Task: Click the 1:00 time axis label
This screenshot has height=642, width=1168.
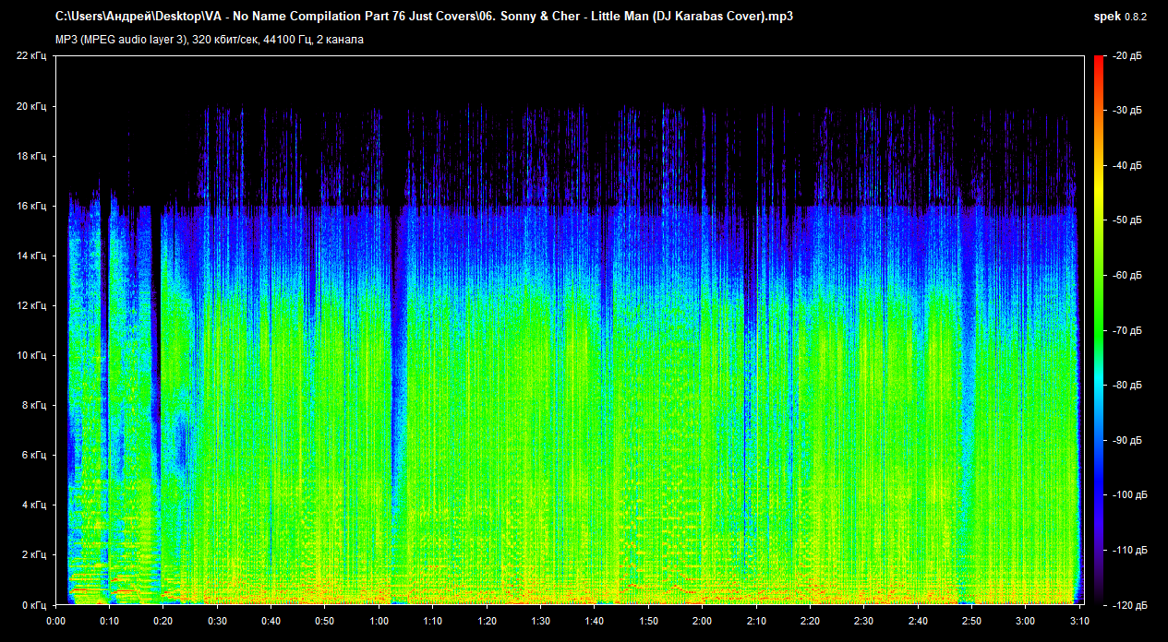Action: click(379, 621)
